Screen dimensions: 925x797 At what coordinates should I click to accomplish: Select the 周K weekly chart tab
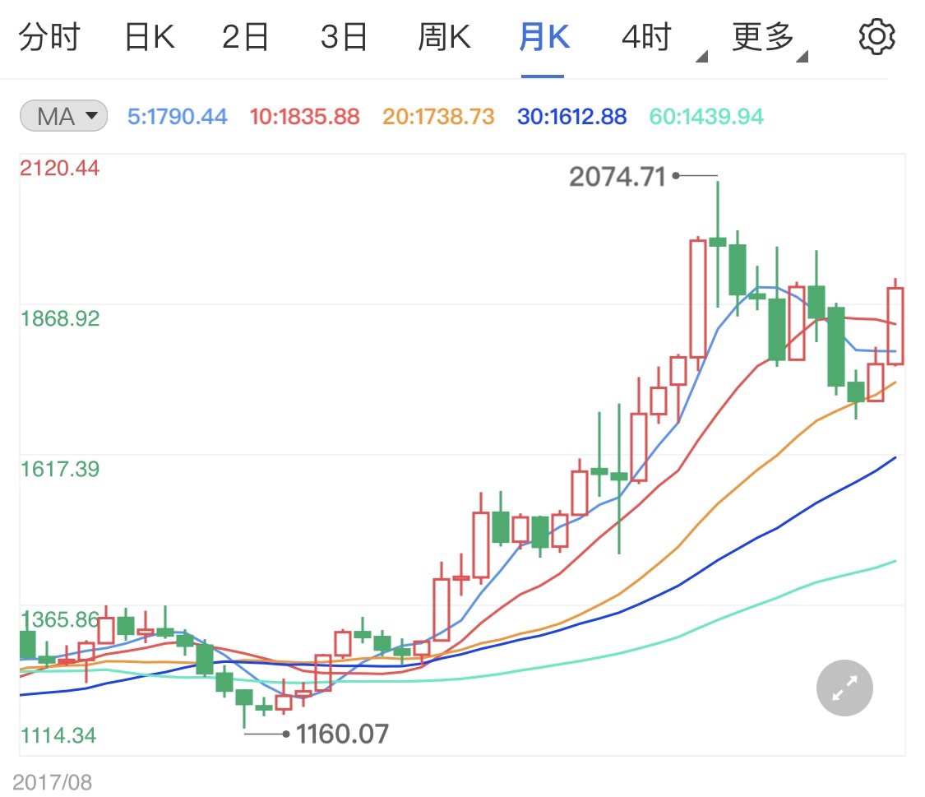[x=444, y=35]
